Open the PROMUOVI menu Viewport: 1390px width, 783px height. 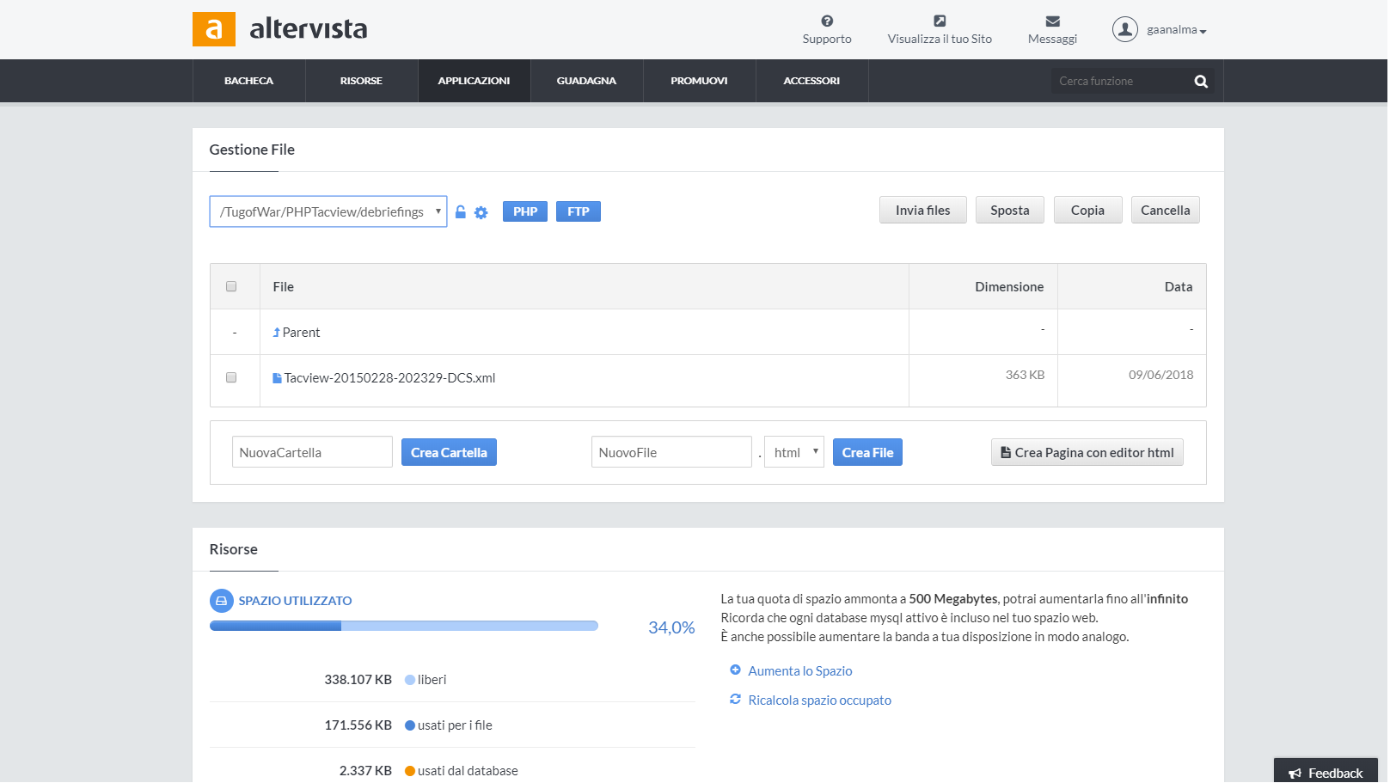point(700,81)
